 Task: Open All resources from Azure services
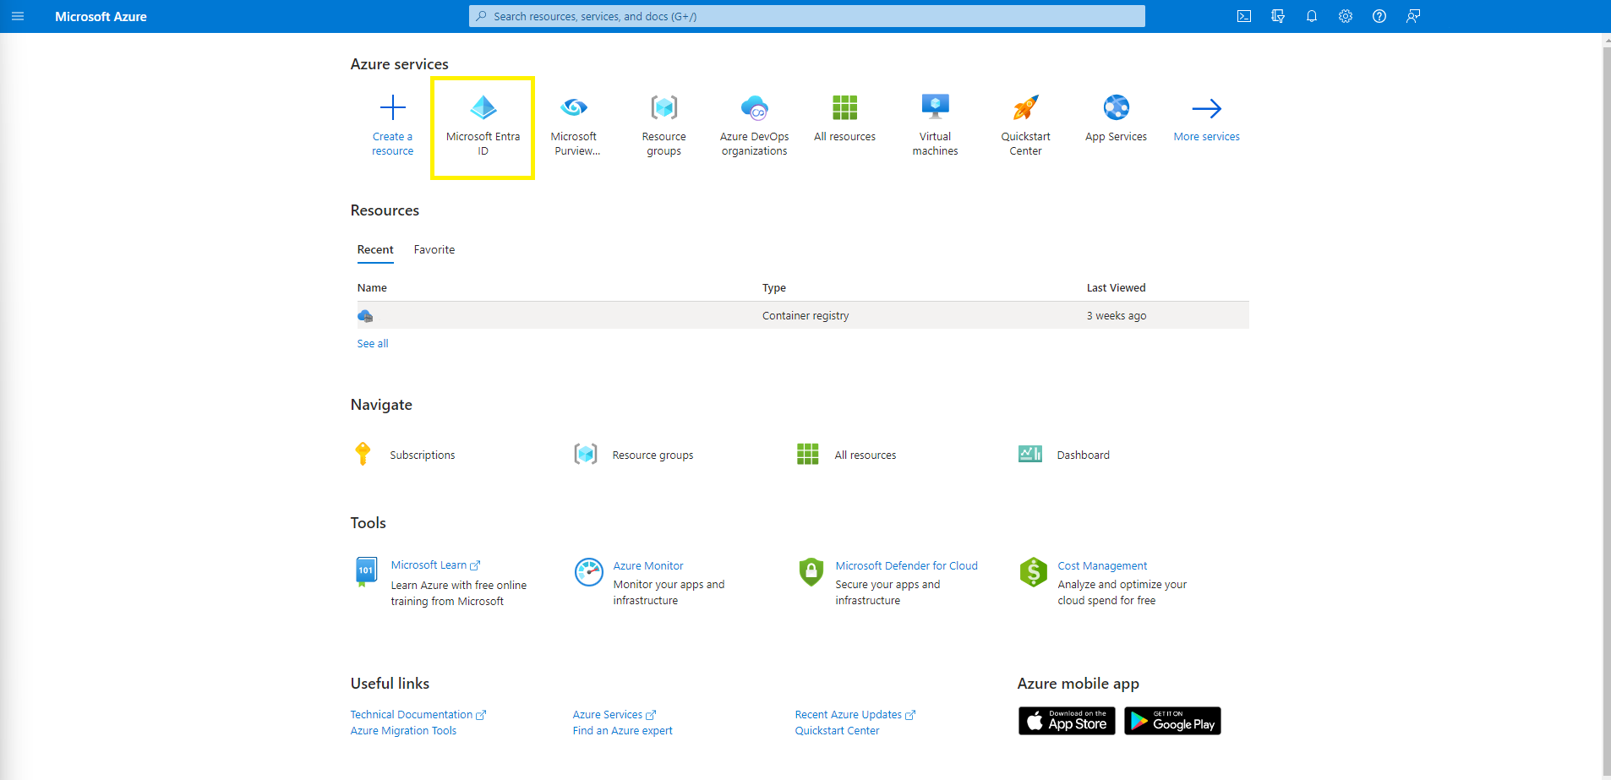844,118
